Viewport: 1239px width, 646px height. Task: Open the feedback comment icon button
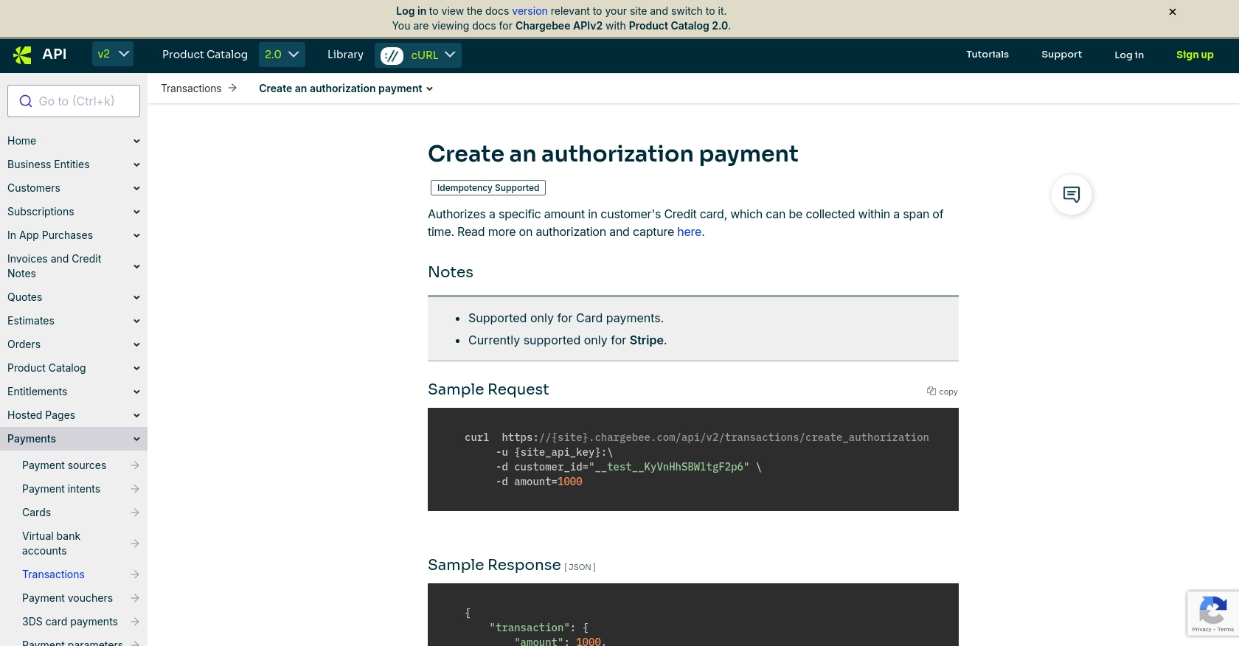point(1072,195)
